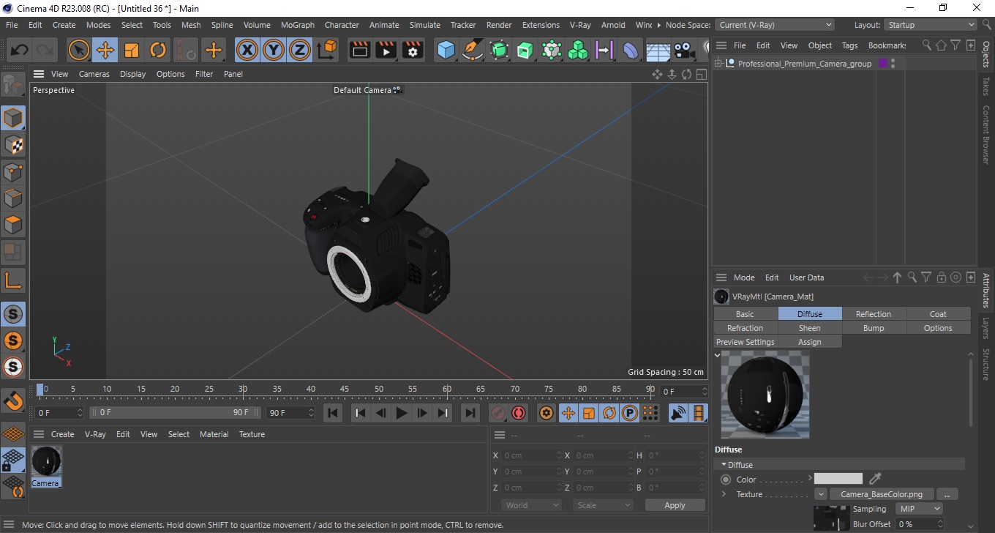Lock the Attributes manager element
This screenshot has width=995, height=533.
click(x=942, y=277)
